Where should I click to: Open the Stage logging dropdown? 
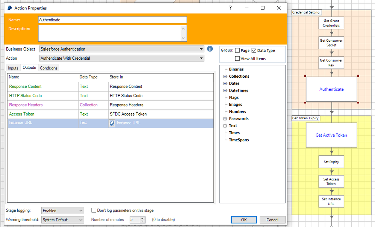pos(81,211)
